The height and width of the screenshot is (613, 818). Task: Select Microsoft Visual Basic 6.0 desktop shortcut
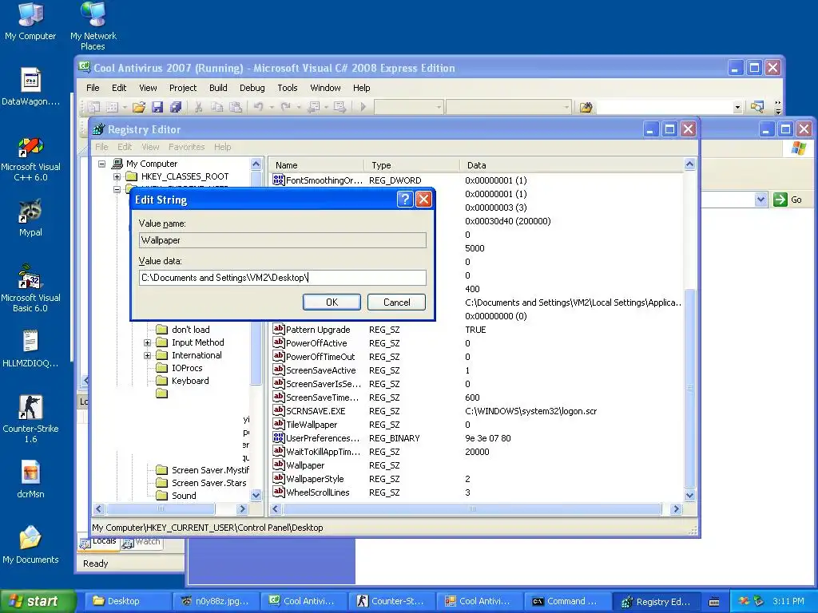click(30, 289)
